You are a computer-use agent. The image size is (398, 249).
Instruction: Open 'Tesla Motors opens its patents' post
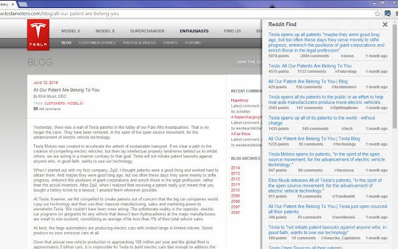click(x=326, y=159)
